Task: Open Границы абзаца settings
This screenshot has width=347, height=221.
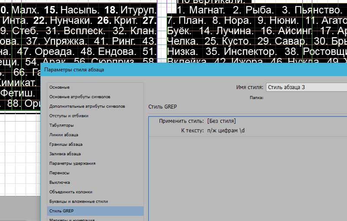Action: 66,144
